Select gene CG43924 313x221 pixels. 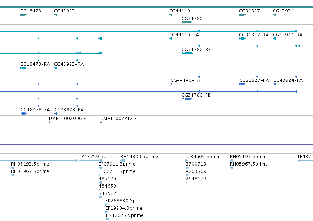click(x=283, y=11)
